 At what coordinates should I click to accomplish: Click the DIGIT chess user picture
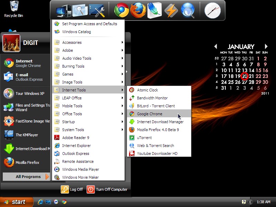pyautogui.click(x=11, y=43)
